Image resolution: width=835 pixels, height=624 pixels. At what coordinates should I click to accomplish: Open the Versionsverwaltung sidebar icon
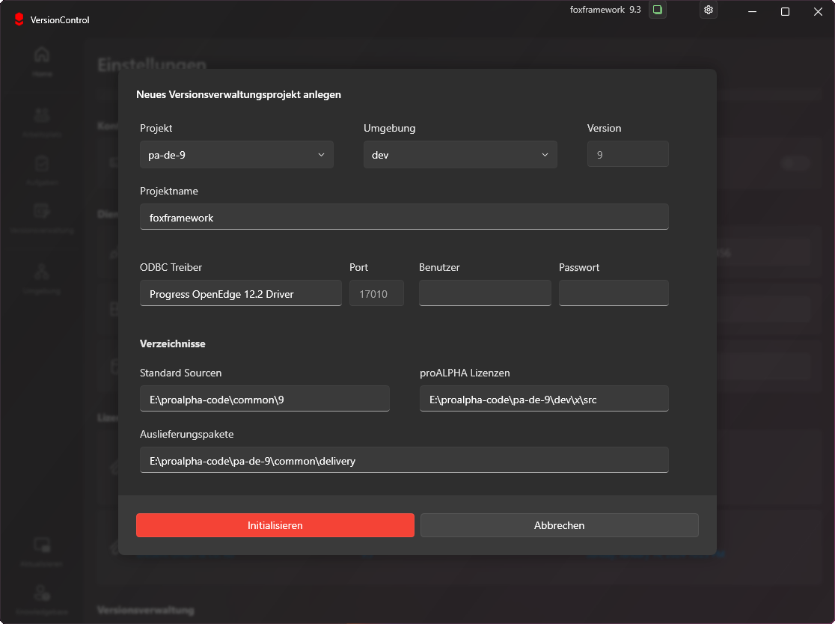[x=42, y=215]
